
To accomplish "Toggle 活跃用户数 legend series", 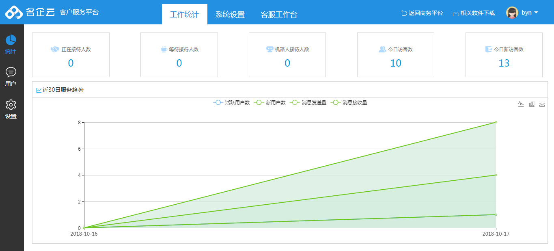I will [231, 103].
